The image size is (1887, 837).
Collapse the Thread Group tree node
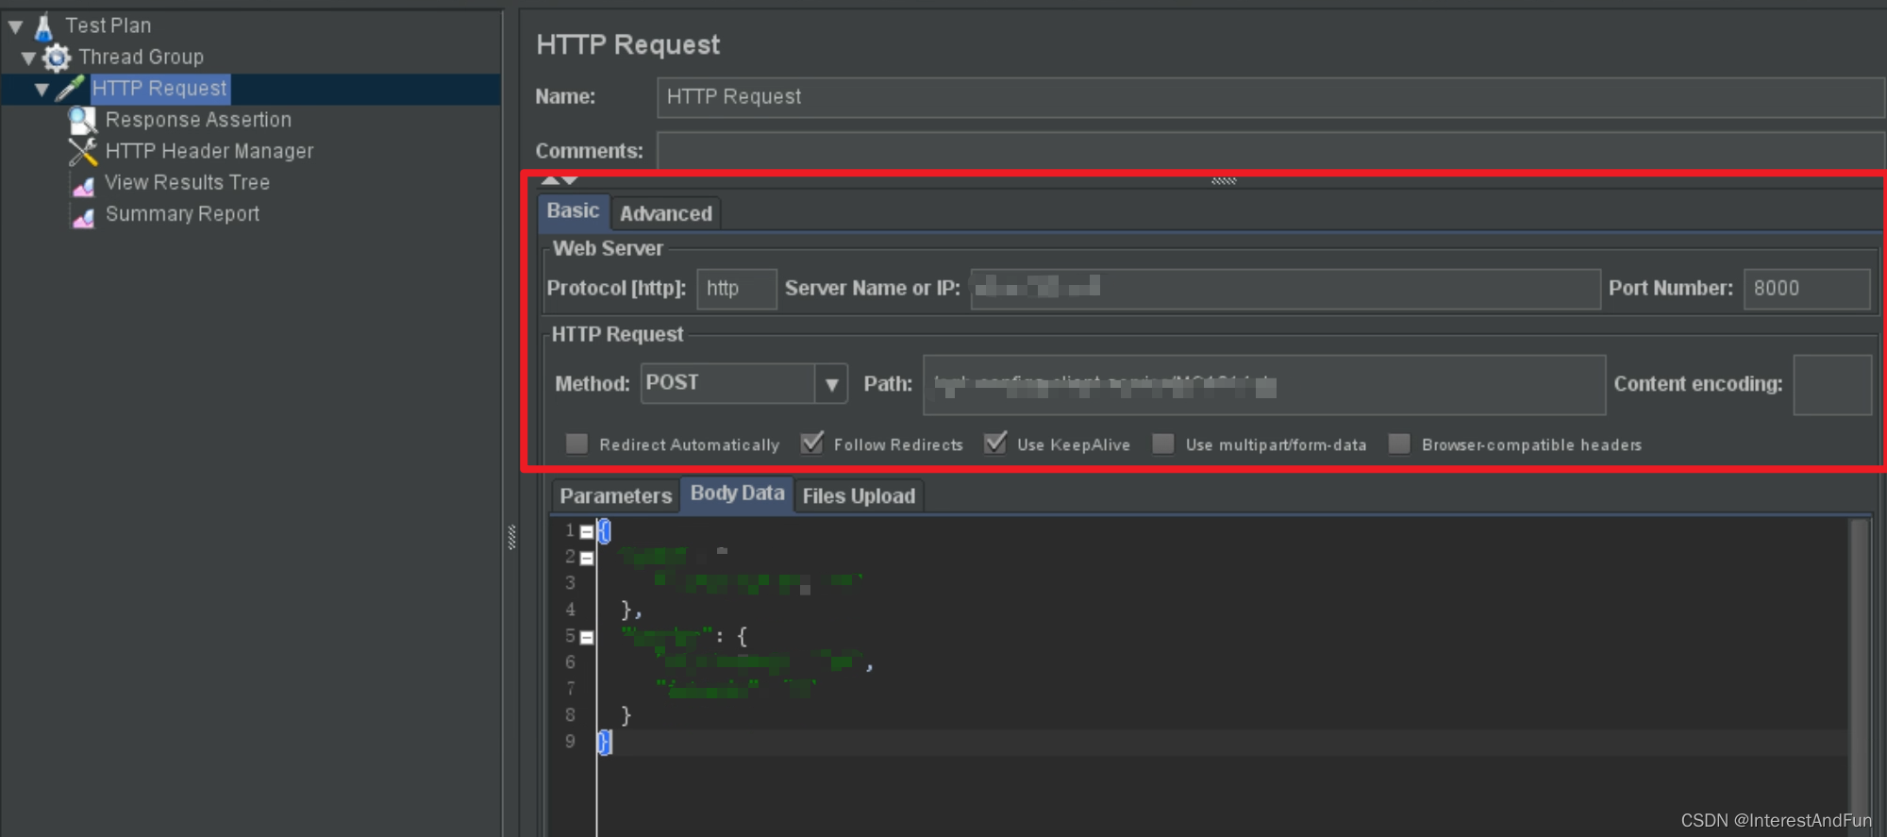[29, 58]
